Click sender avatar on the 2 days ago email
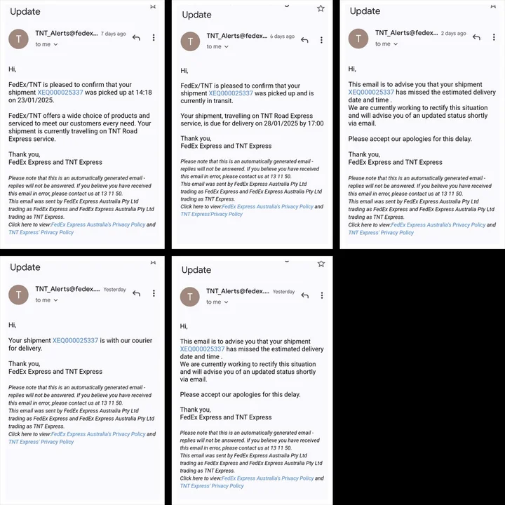The width and height of the screenshot is (505, 505). 358,38
